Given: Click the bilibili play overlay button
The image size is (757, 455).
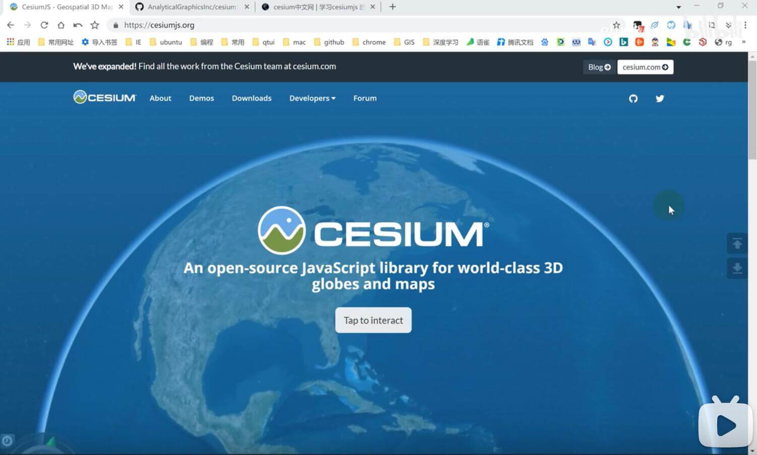Looking at the screenshot, I should click(725, 424).
